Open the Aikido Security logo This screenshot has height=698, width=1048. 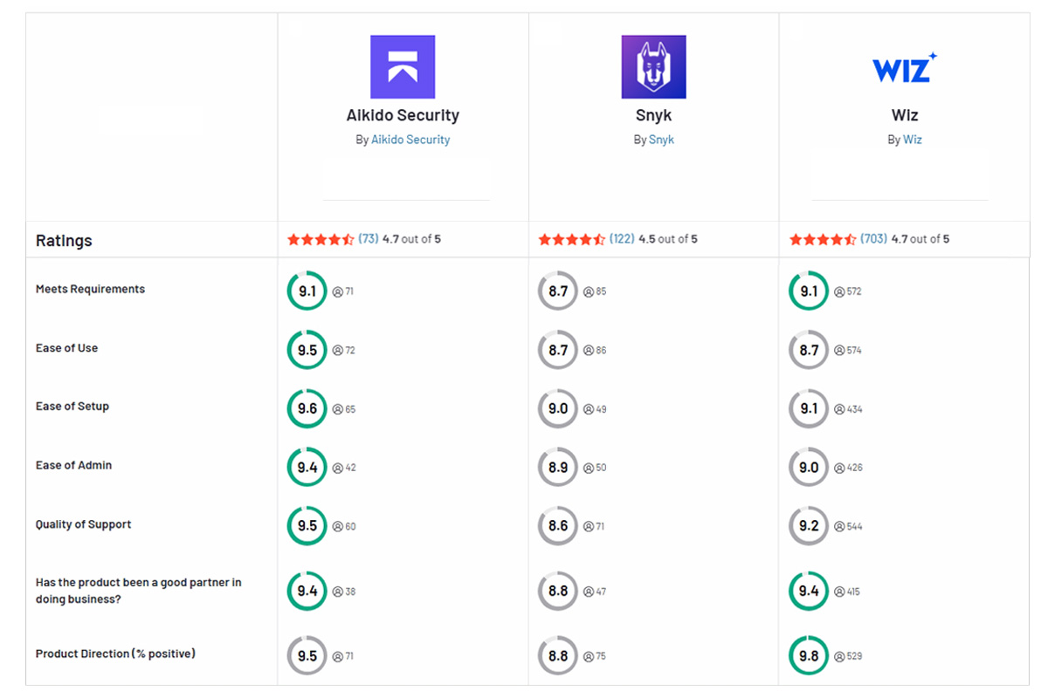pyautogui.click(x=403, y=67)
